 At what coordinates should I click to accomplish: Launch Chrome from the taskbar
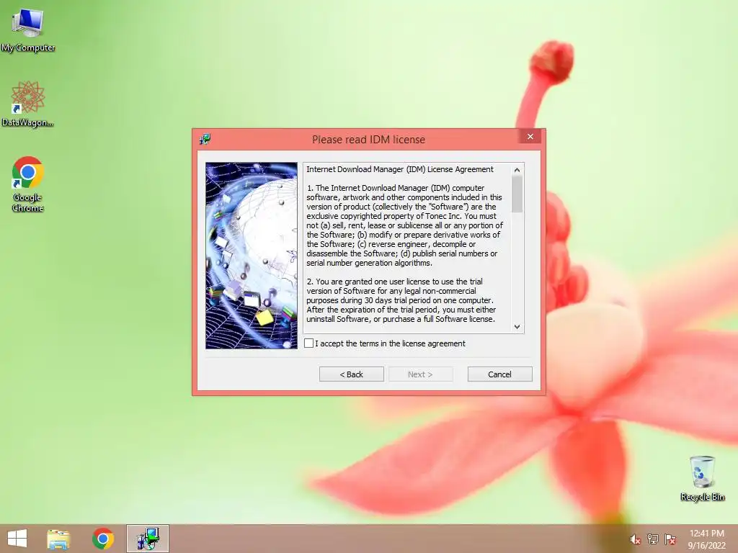click(x=103, y=539)
